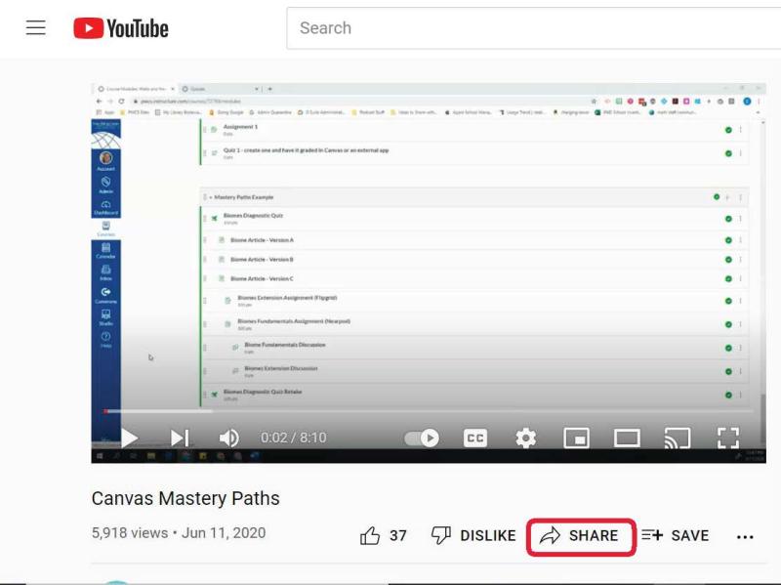Like the video with thumbs-up icon

tap(370, 535)
